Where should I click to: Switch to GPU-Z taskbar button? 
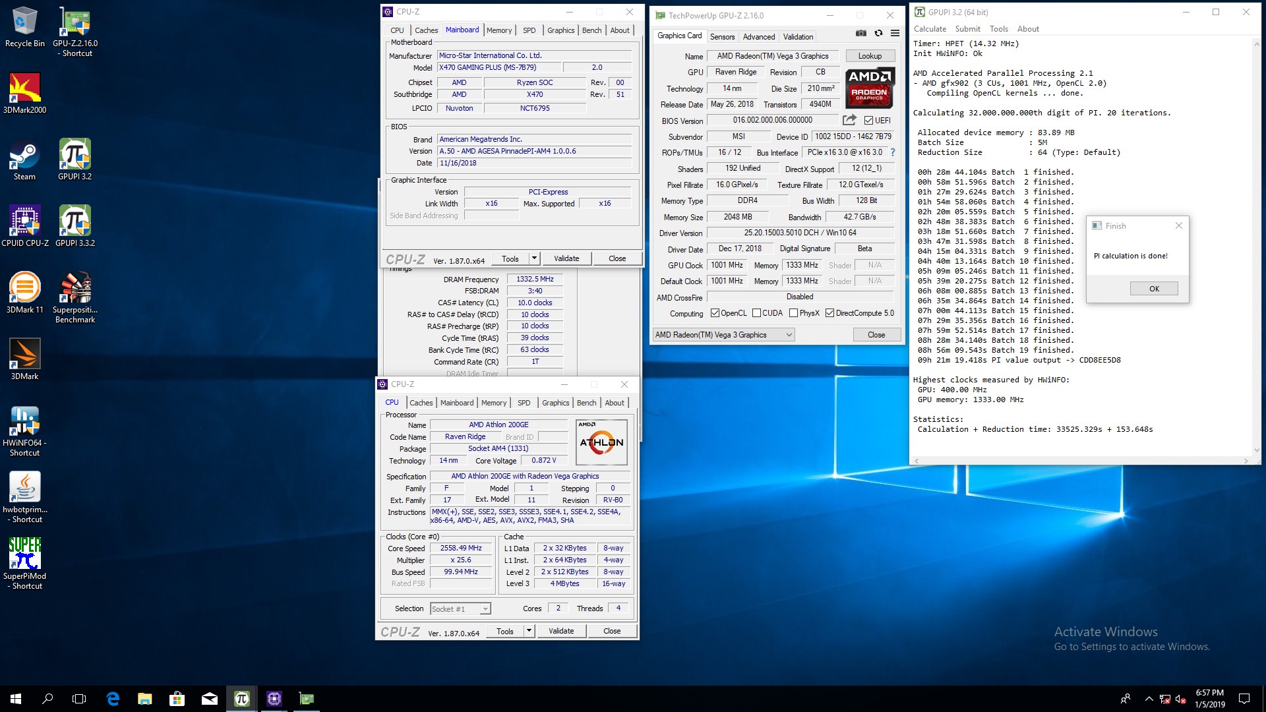click(x=307, y=699)
